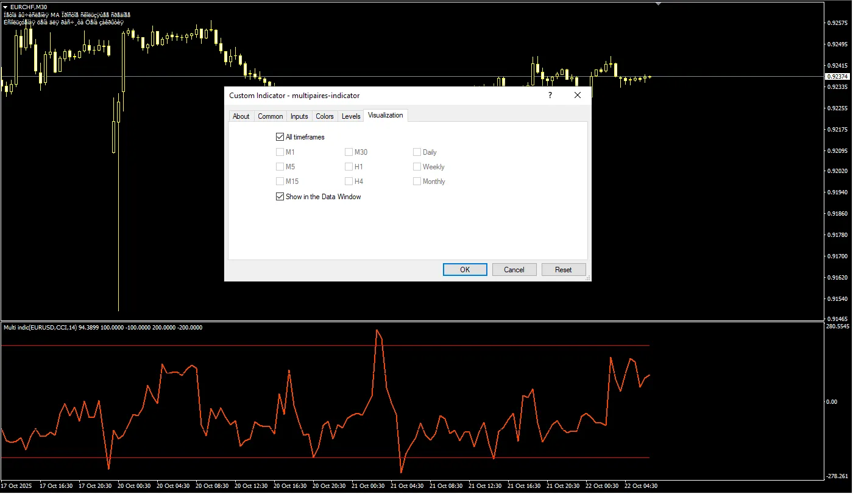Switch to the About tab

click(x=241, y=116)
